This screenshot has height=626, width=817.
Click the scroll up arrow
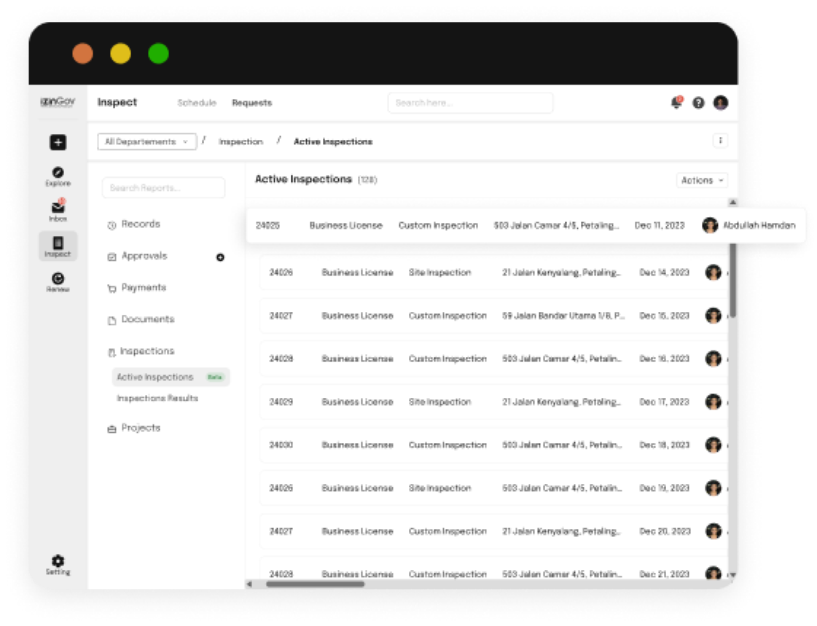point(732,202)
